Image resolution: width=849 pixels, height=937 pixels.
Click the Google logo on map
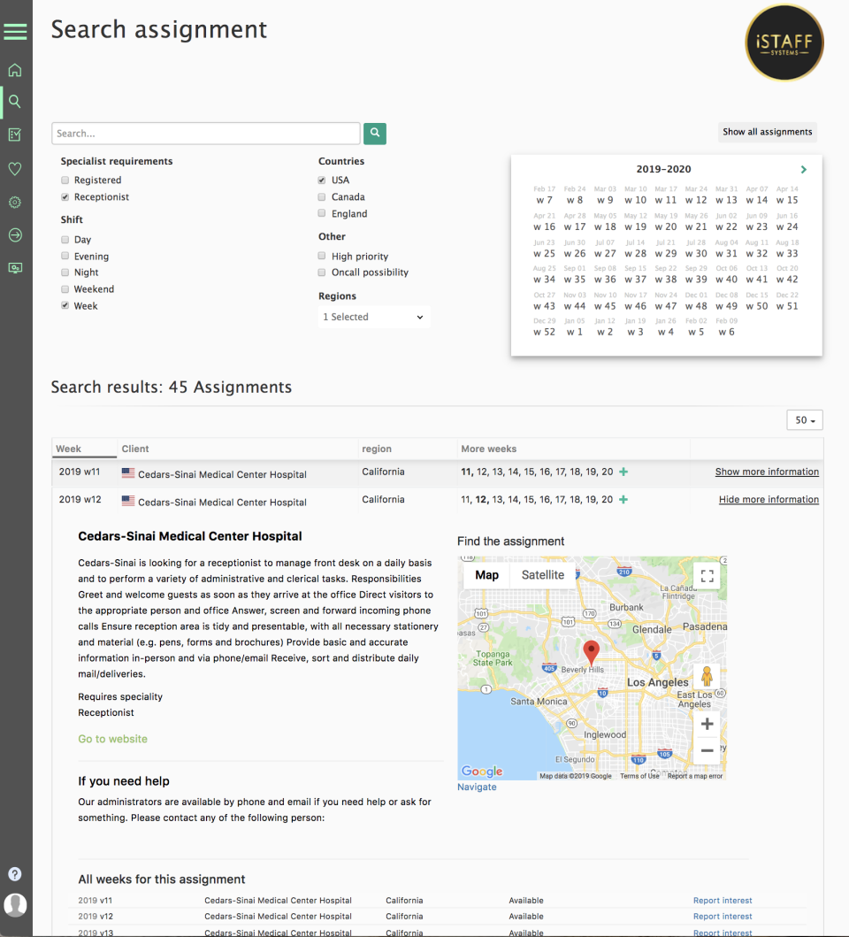pyautogui.click(x=482, y=771)
